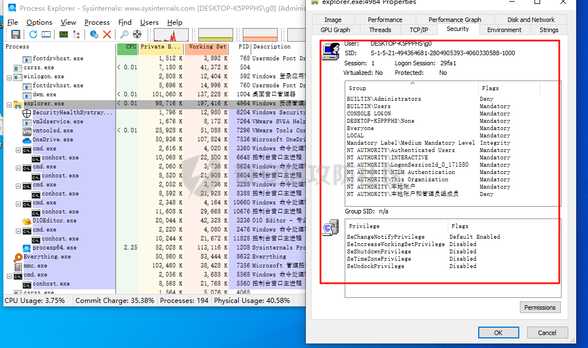
Task: Open the Performance Graph tab
Action: 455,20
